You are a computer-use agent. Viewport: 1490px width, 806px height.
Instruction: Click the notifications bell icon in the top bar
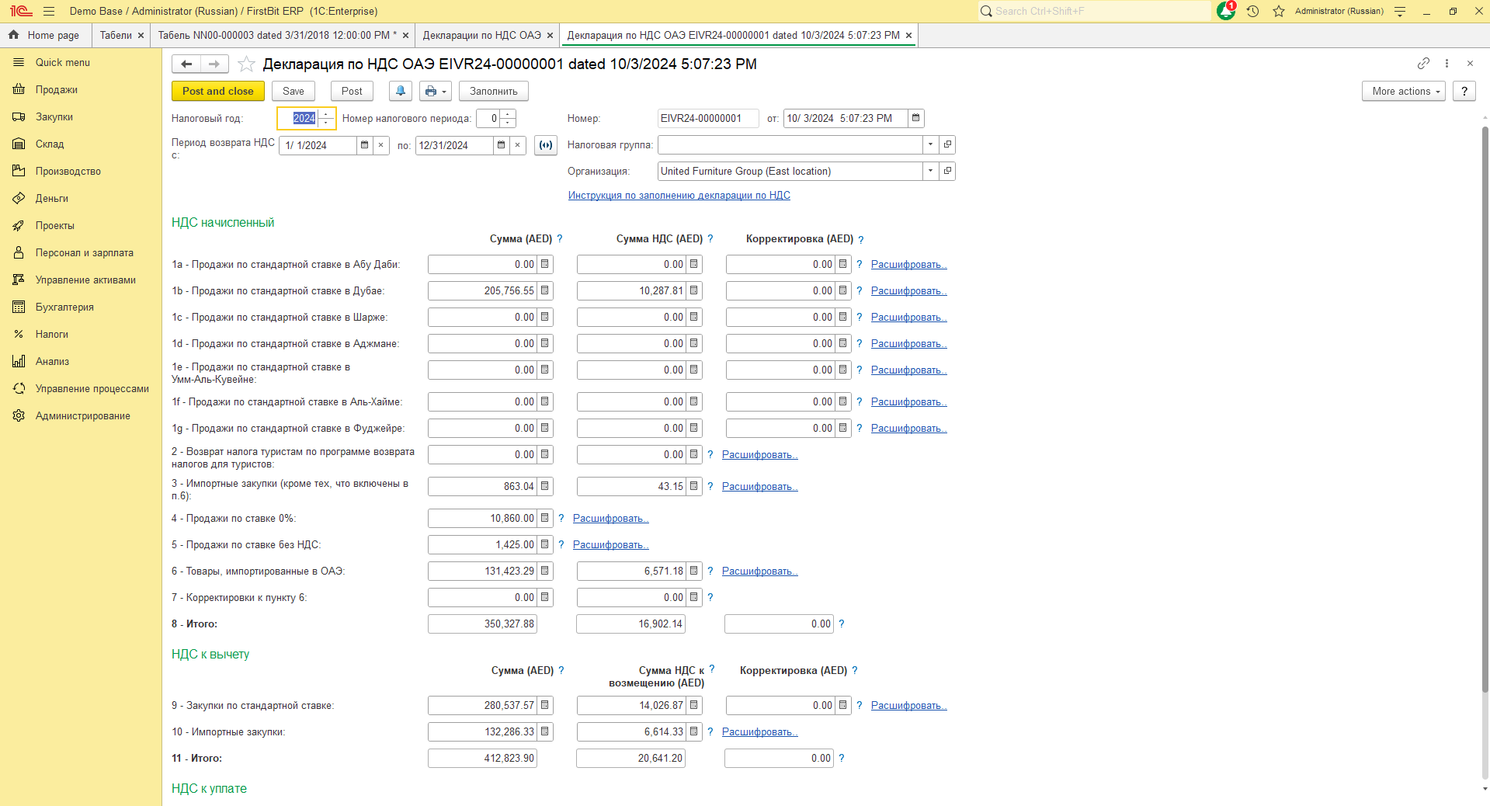1225,12
